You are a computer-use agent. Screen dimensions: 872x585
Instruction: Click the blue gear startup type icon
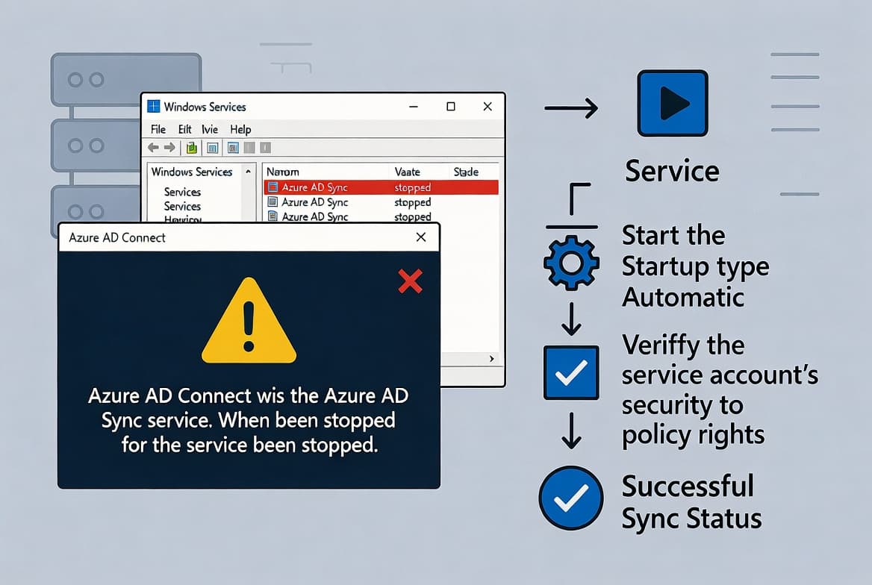pyautogui.click(x=572, y=263)
